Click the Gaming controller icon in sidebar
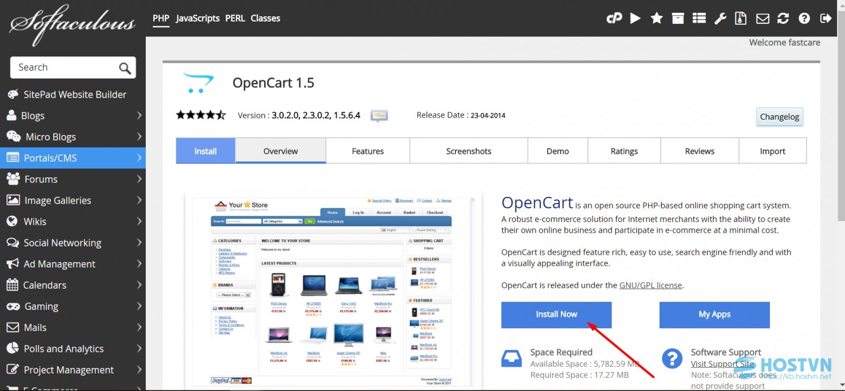 coord(13,306)
